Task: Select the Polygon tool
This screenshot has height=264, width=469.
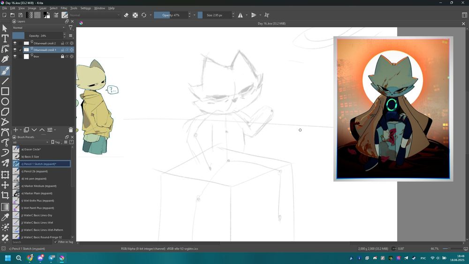Action: coord(5,112)
